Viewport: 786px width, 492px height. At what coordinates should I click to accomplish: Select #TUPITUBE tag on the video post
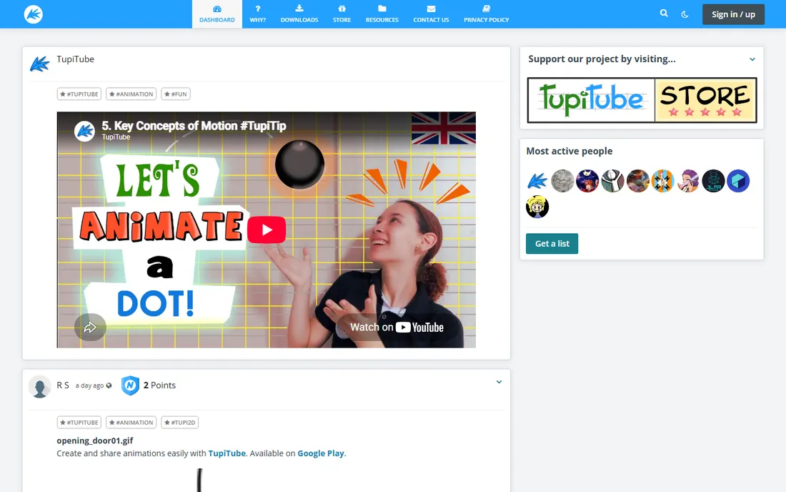[x=79, y=94]
